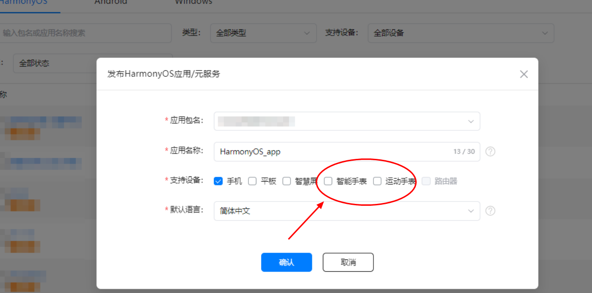Image resolution: width=592 pixels, height=293 pixels.
Task: Open the 全部状态 status dropdown
Action: click(93, 63)
